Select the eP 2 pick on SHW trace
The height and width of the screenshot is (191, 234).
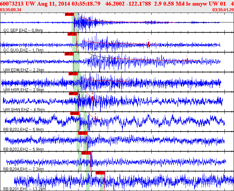pos(73,94)
